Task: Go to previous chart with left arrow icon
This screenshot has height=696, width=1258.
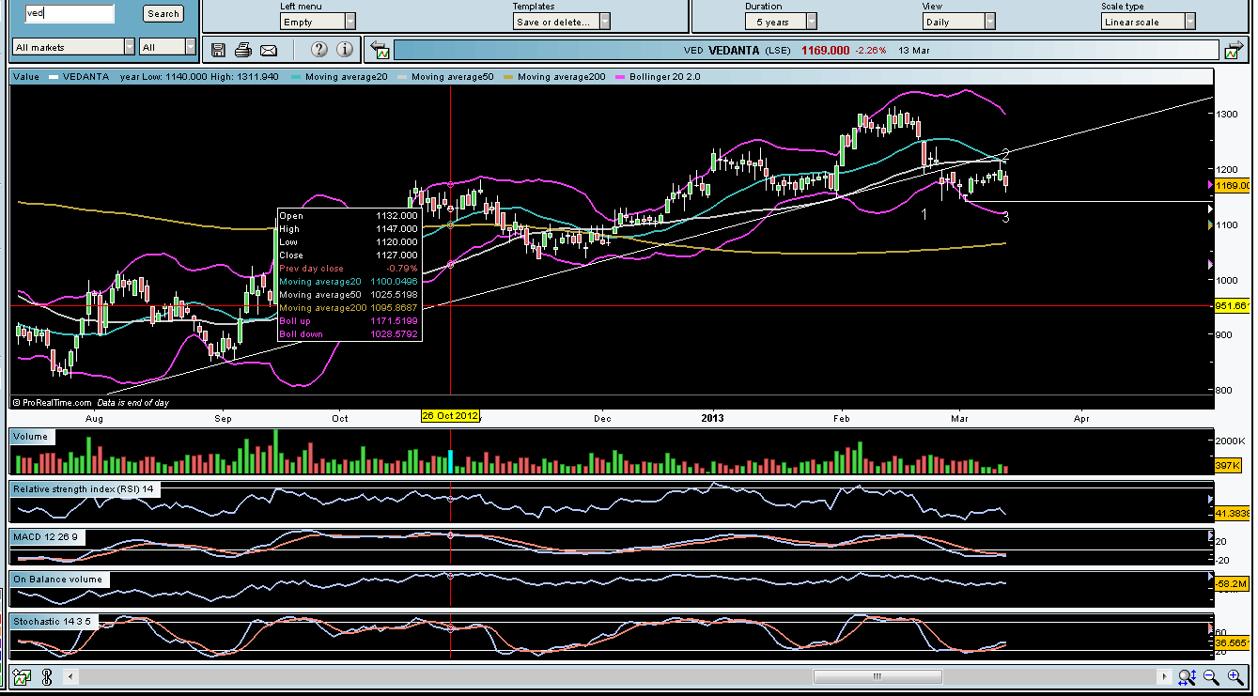Action: click(x=378, y=50)
